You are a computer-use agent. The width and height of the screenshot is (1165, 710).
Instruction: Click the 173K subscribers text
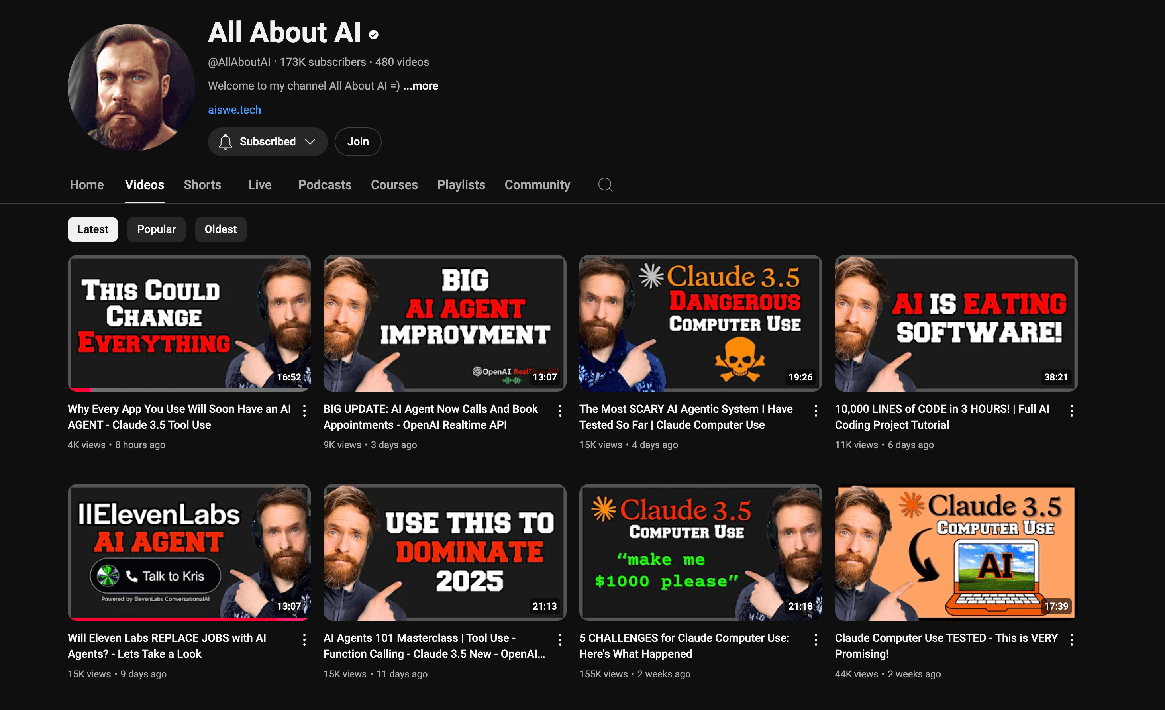(323, 62)
